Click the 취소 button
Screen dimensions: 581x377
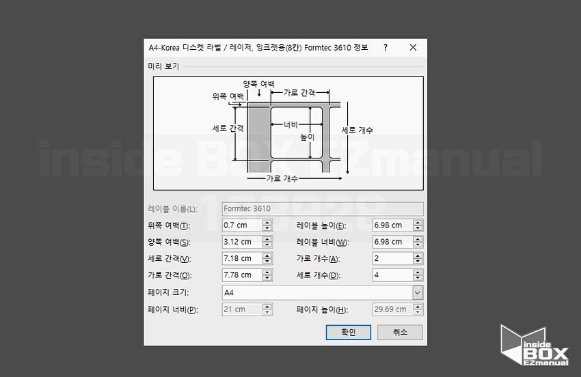[x=400, y=332]
